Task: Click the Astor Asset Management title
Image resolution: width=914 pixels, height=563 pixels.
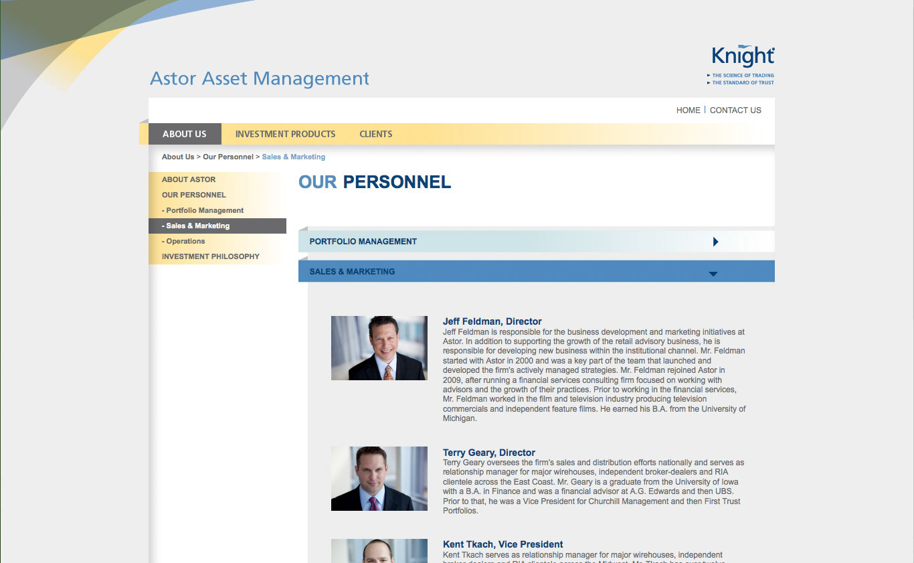Action: 260,78
